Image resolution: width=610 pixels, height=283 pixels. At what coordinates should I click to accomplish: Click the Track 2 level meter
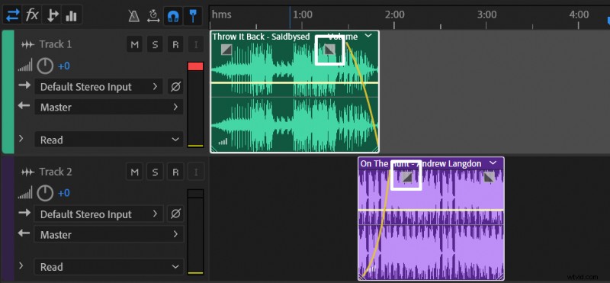[x=195, y=232]
